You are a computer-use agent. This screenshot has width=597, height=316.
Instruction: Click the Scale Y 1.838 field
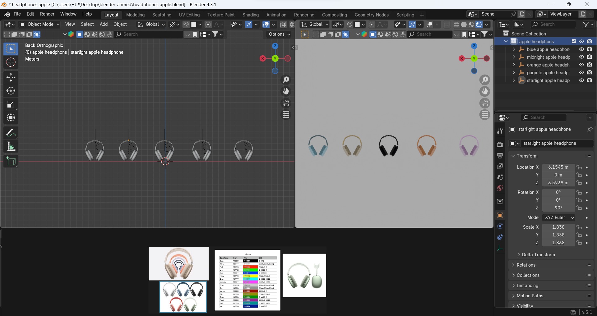point(558,235)
